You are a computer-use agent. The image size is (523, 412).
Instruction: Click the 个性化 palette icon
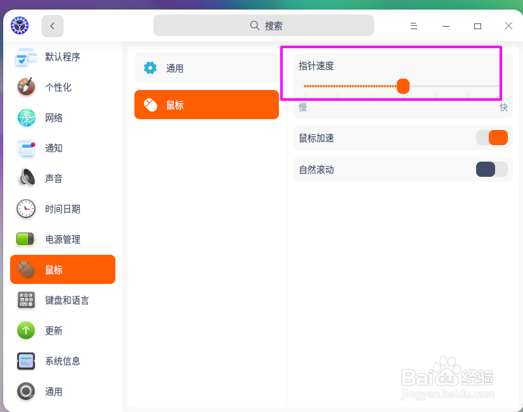[x=26, y=87]
